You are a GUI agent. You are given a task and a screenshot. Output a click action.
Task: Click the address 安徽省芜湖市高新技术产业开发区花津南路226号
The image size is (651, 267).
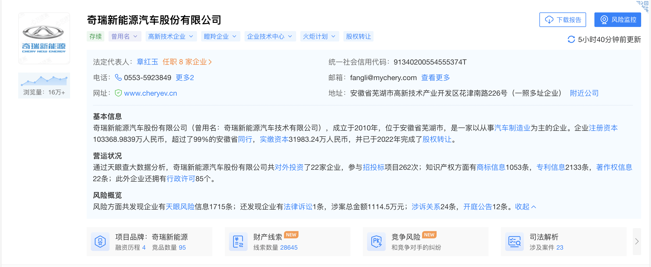(429, 93)
